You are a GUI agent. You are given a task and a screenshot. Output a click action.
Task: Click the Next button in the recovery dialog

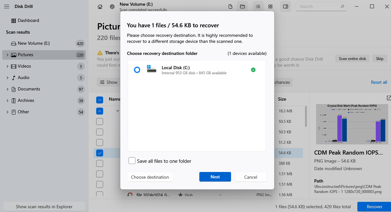tap(215, 177)
